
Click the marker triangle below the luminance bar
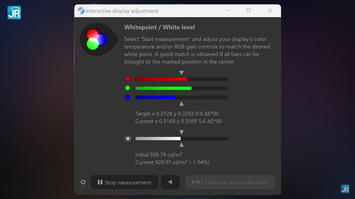click(x=181, y=145)
